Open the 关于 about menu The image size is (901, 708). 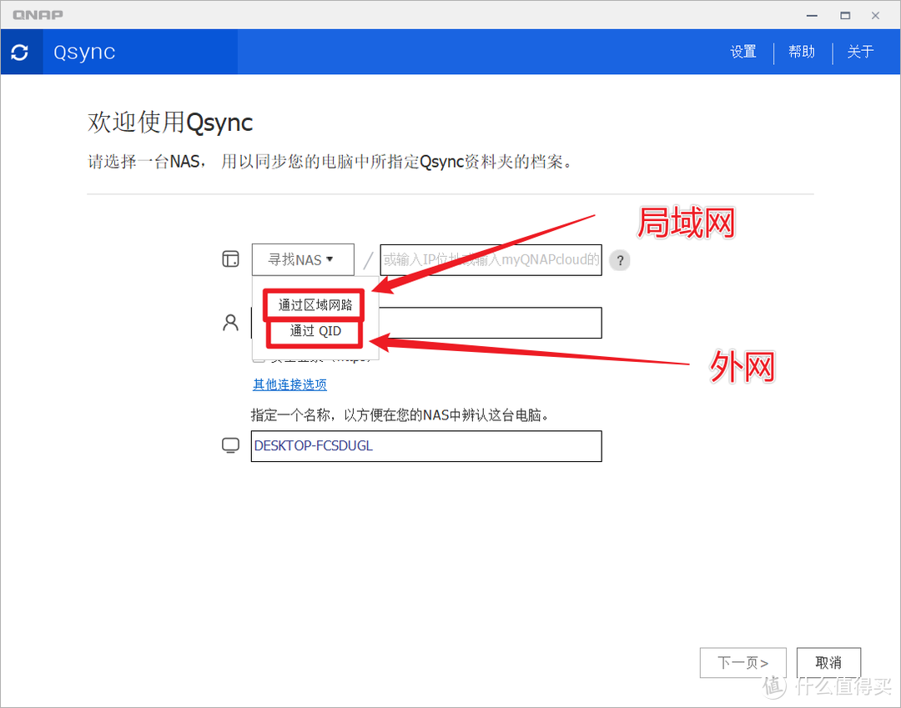click(860, 52)
